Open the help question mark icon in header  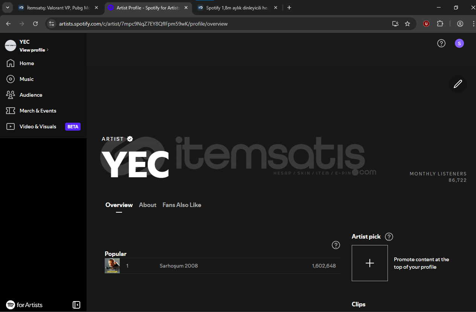coord(441,43)
